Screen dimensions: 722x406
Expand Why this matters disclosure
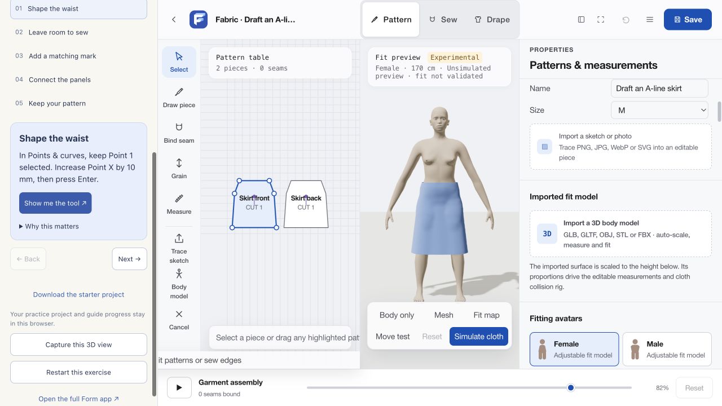pos(49,226)
